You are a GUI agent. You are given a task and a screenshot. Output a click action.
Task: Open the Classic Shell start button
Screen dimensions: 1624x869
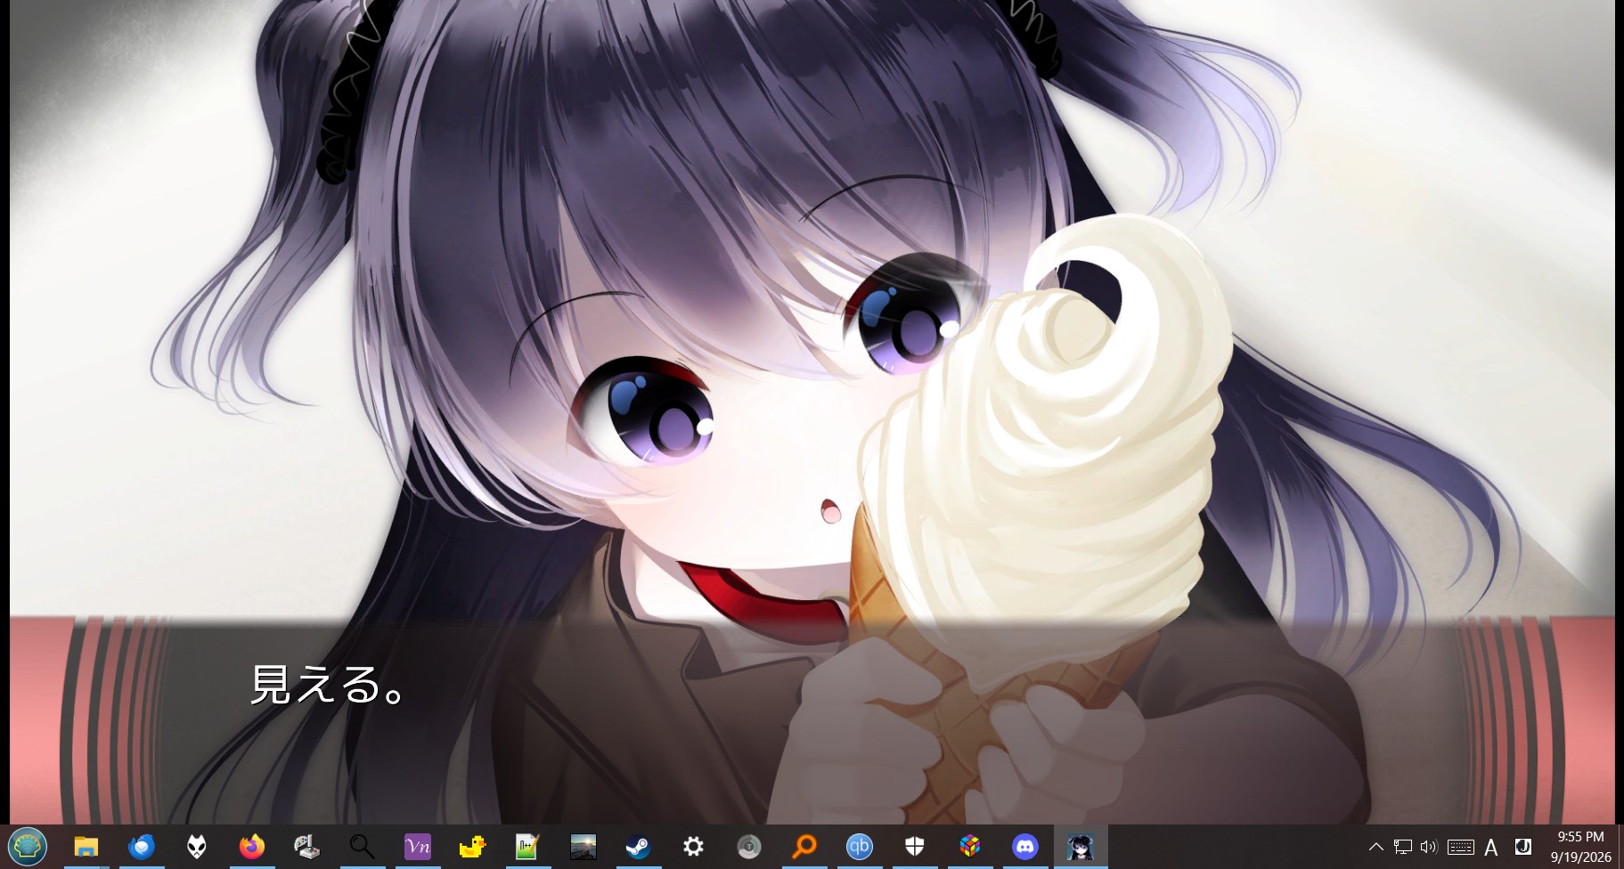point(28,846)
